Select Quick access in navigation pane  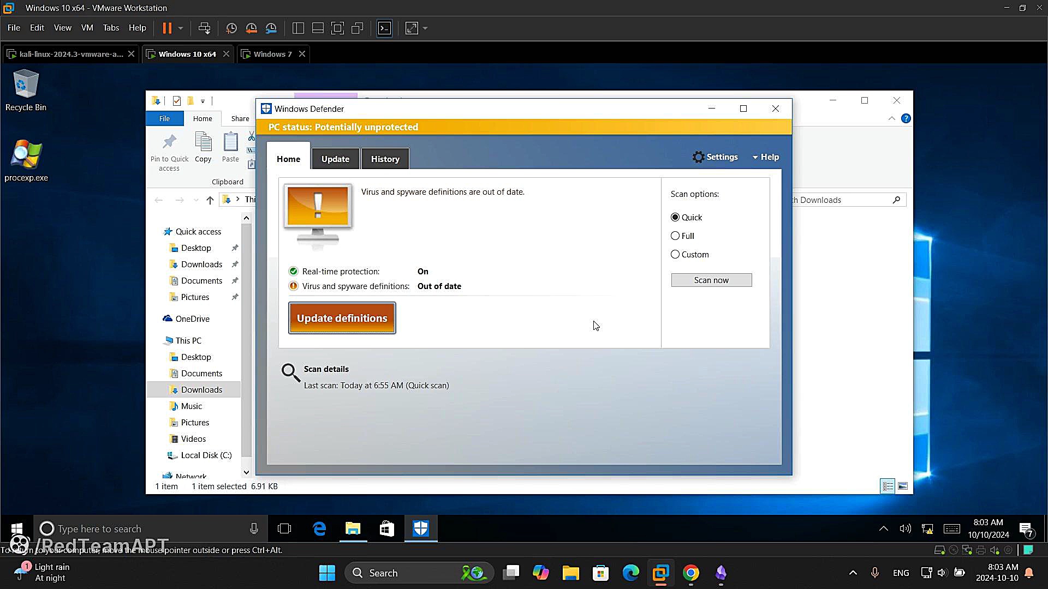pyautogui.click(x=198, y=232)
